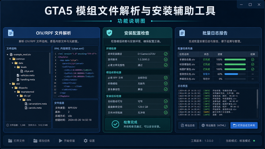Click the 压缩方式 zlib value

point(70,116)
